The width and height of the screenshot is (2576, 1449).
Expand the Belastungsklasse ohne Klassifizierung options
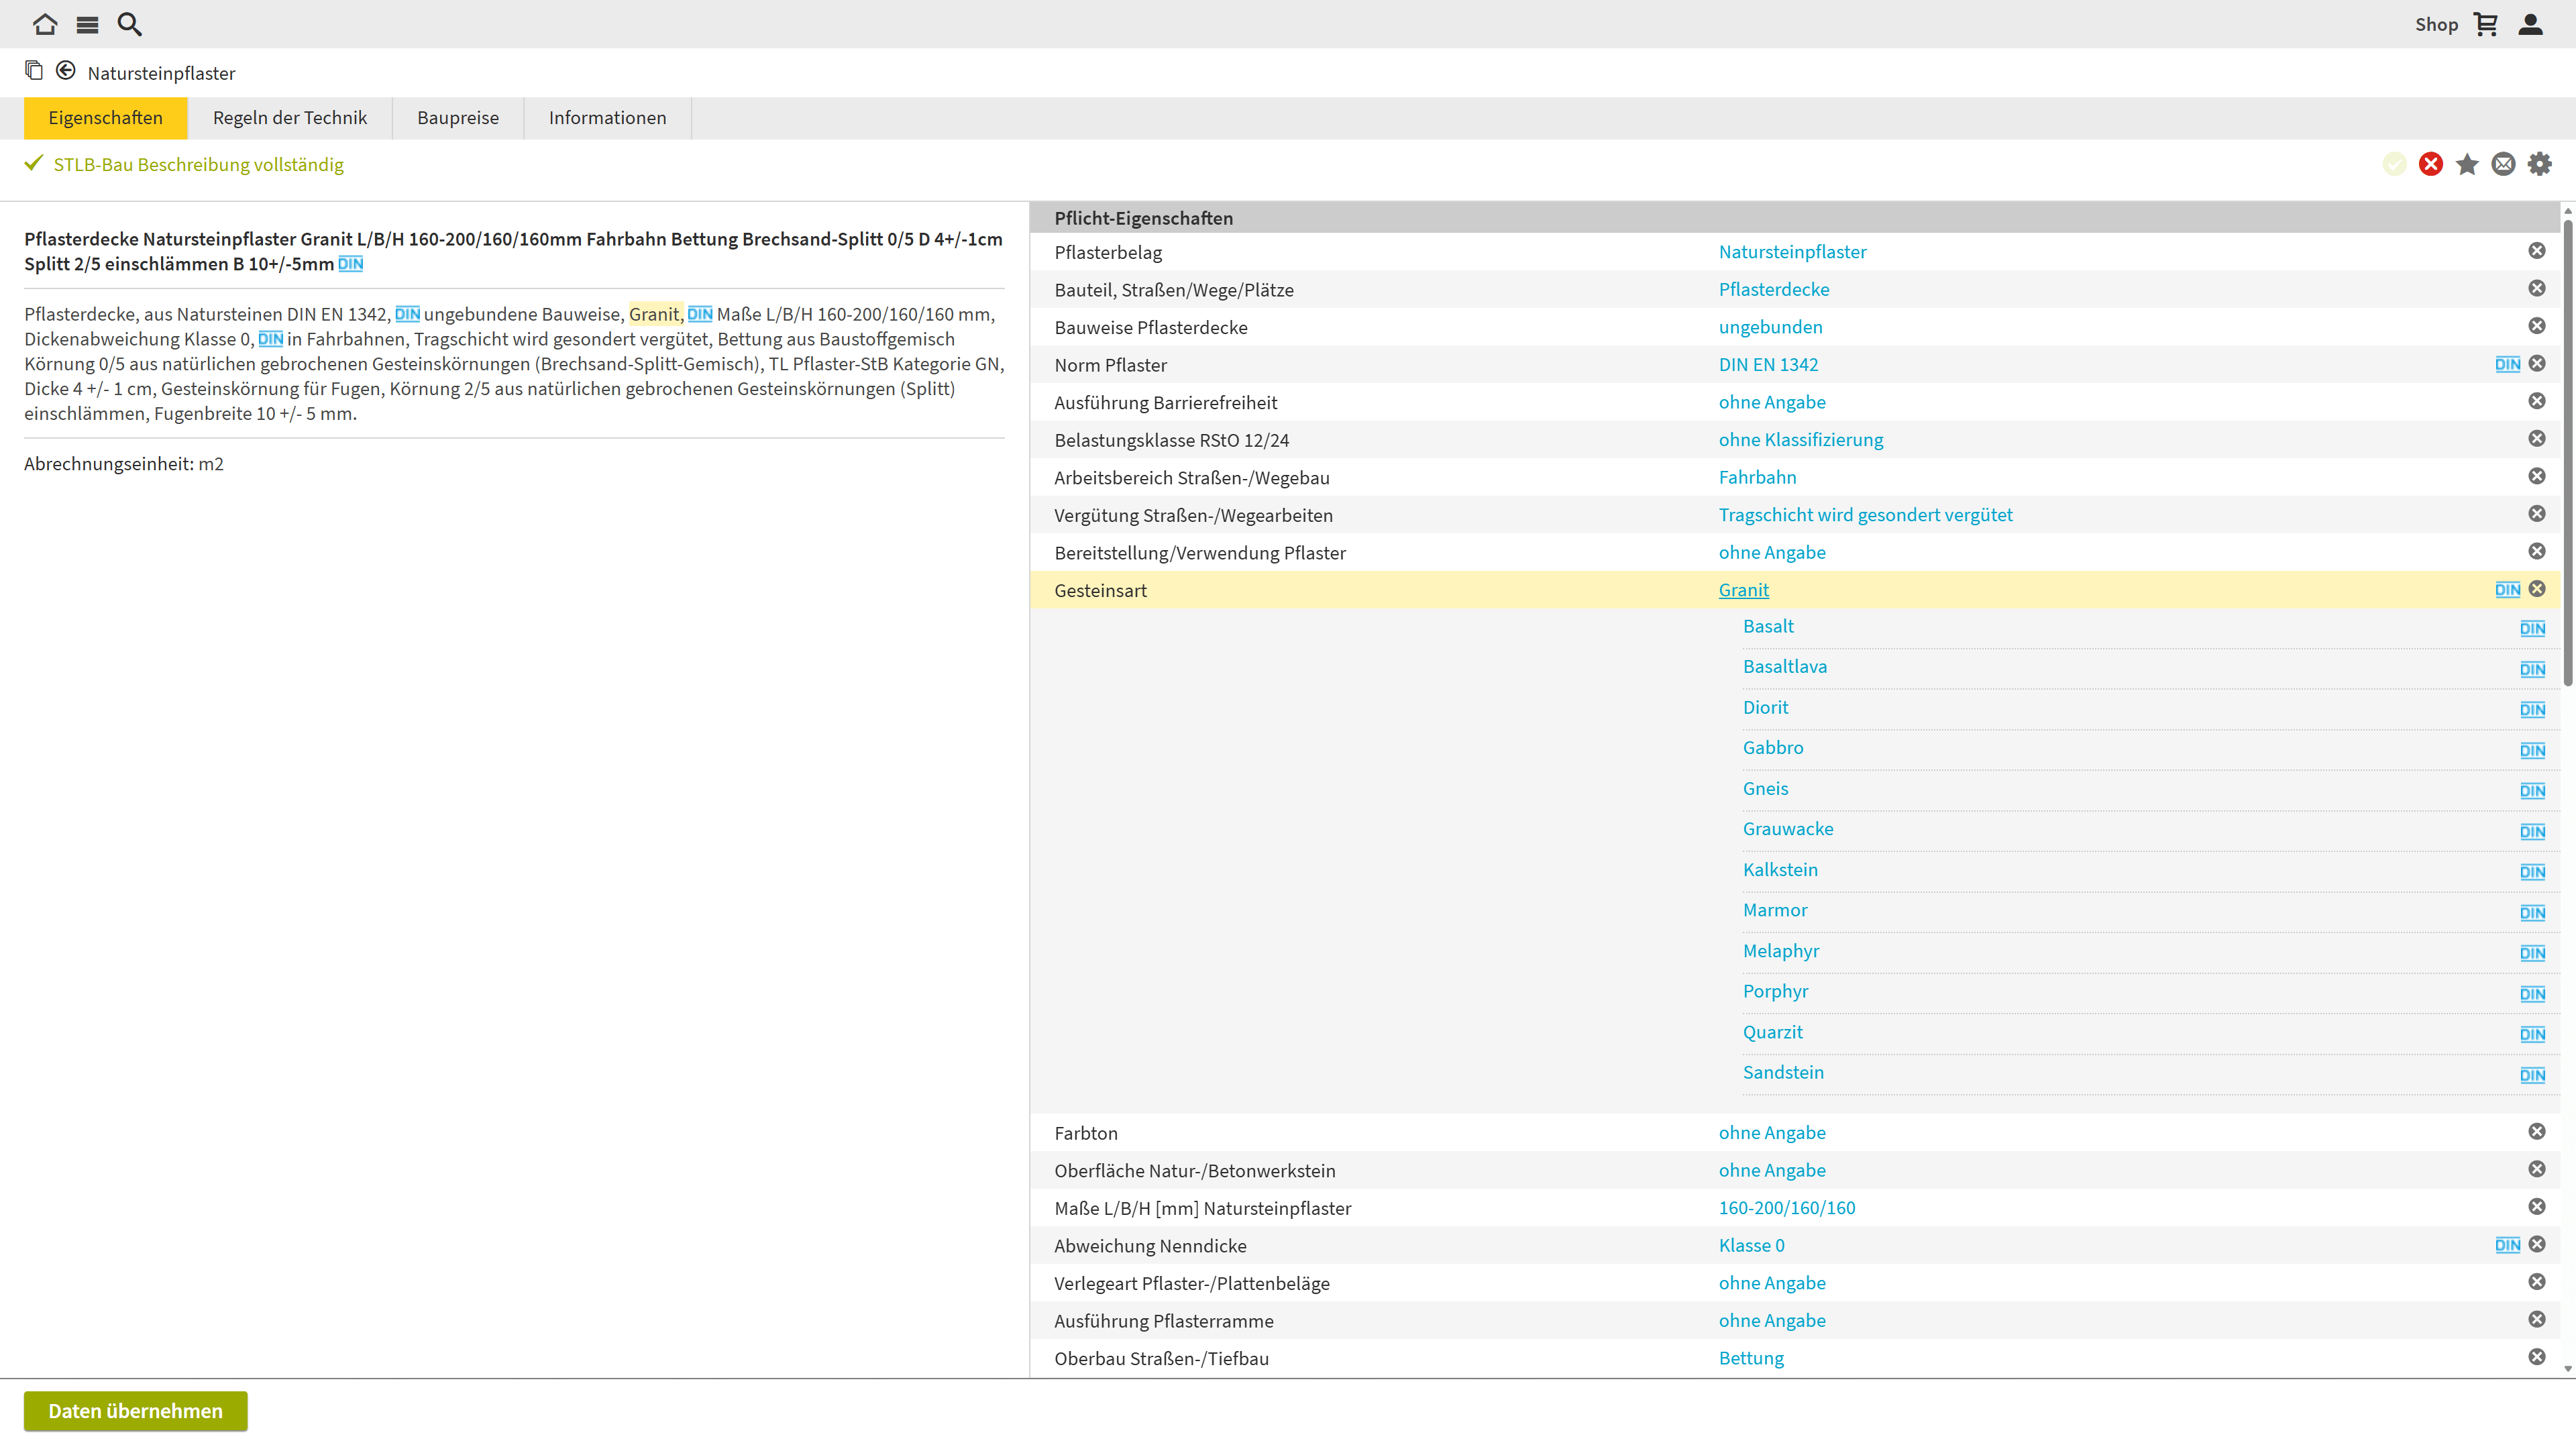pyautogui.click(x=1800, y=440)
